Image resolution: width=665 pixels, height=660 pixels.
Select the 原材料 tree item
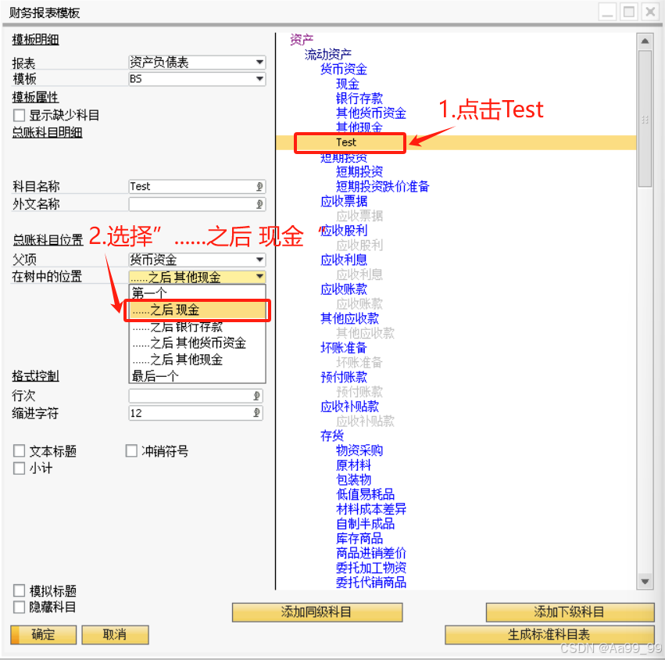[x=353, y=465]
